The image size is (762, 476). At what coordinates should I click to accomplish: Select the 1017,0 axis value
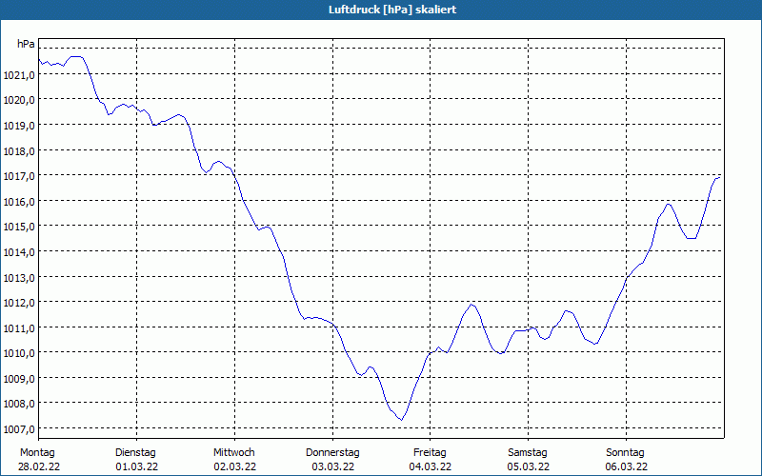point(19,176)
